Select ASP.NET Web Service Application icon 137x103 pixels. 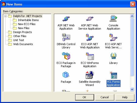coord(90,19)
